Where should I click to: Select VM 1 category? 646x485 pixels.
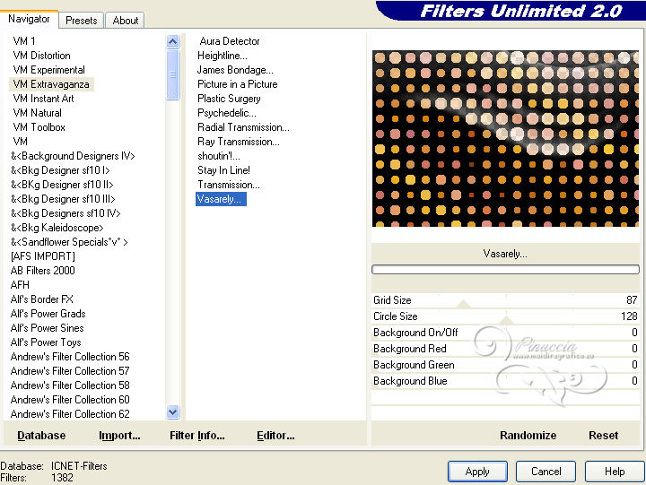tap(24, 41)
